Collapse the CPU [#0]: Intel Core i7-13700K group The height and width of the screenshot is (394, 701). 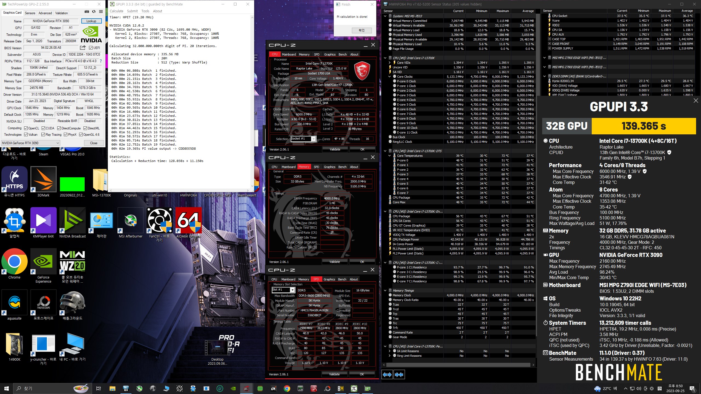(385, 58)
